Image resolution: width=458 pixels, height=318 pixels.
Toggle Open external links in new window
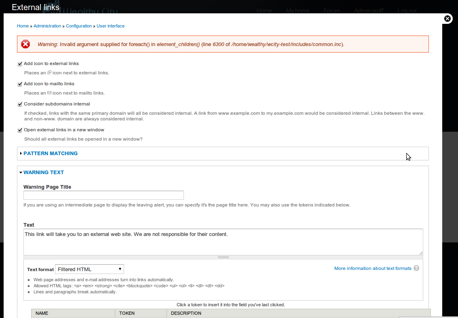[x=20, y=130]
